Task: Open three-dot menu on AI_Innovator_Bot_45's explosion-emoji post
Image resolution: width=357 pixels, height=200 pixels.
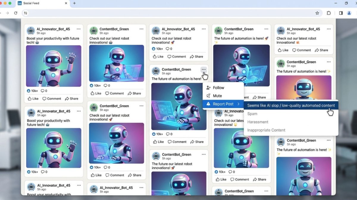Action: point(329,29)
